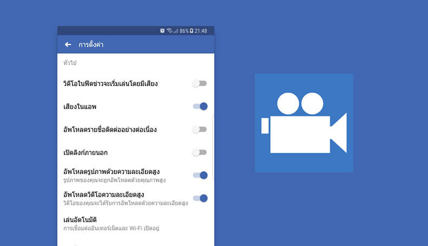Enable วิดีโอในฟีดข่าวจะเริ่มเล่นโดยมีเสียง toggle
This screenshot has width=428, height=246.
tap(200, 83)
